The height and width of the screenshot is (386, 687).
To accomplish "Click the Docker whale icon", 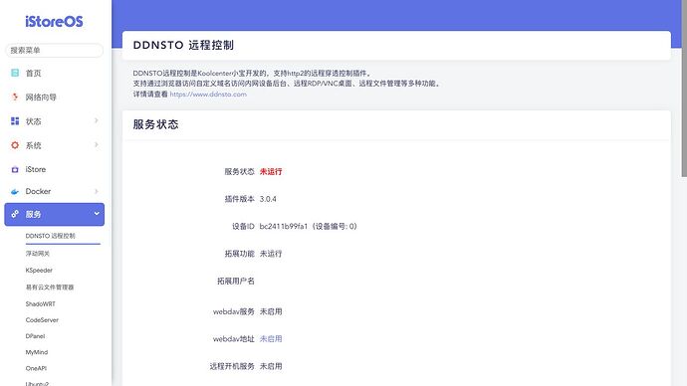I will [15, 191].
